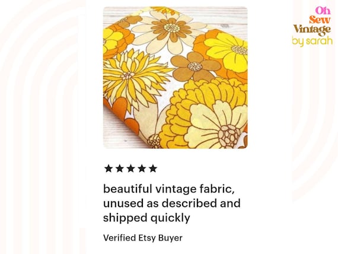Image resolution: width=338 pixels, height=254 pixels.
Task: Click the Oh Sew Vintage logo
Action: [x=313, y=26]
